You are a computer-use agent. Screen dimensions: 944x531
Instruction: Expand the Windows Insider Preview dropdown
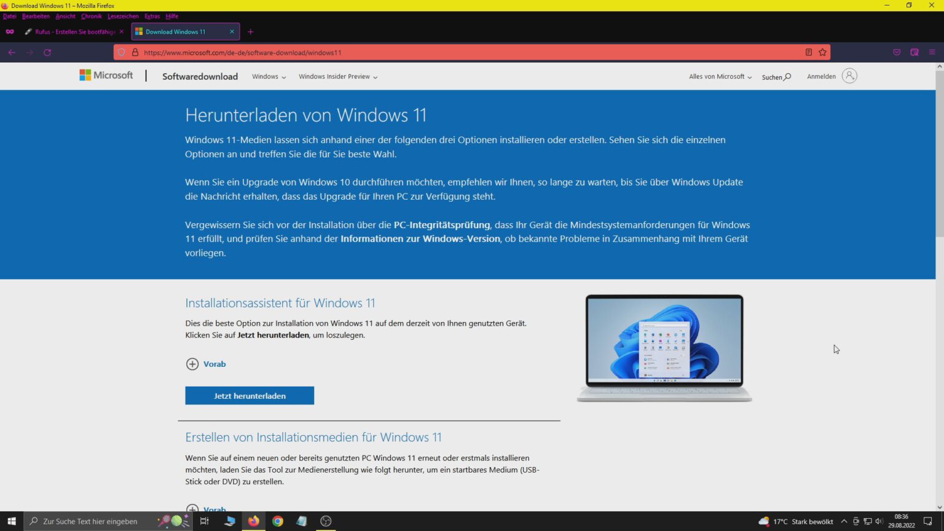click(338, 77)
